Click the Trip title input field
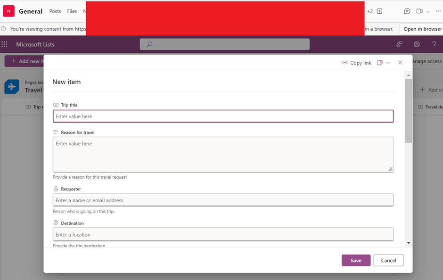443x280 pixels. pos(223,116)
